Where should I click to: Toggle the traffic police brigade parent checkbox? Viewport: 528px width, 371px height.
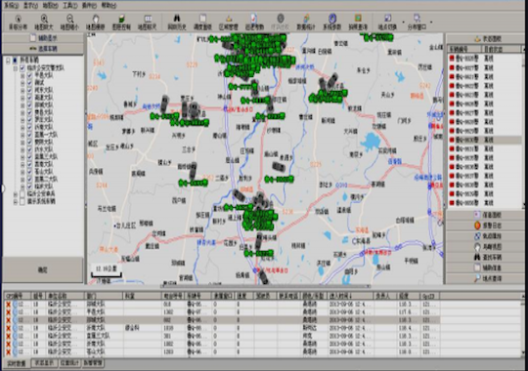click(22, 68)
